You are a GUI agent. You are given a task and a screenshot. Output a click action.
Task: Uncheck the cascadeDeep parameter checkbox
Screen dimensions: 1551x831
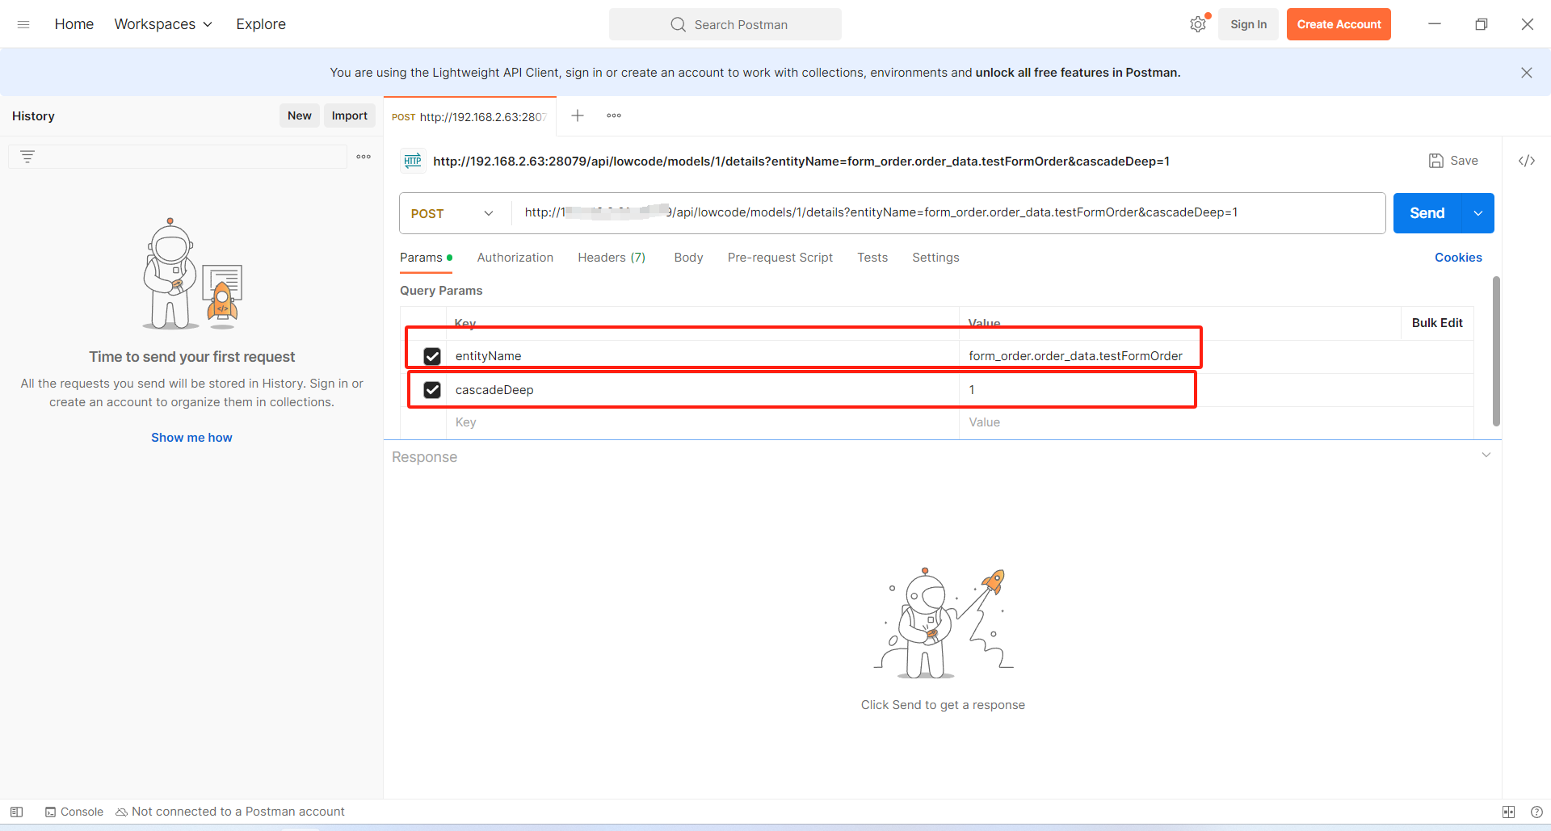click(x=432, y=390)
